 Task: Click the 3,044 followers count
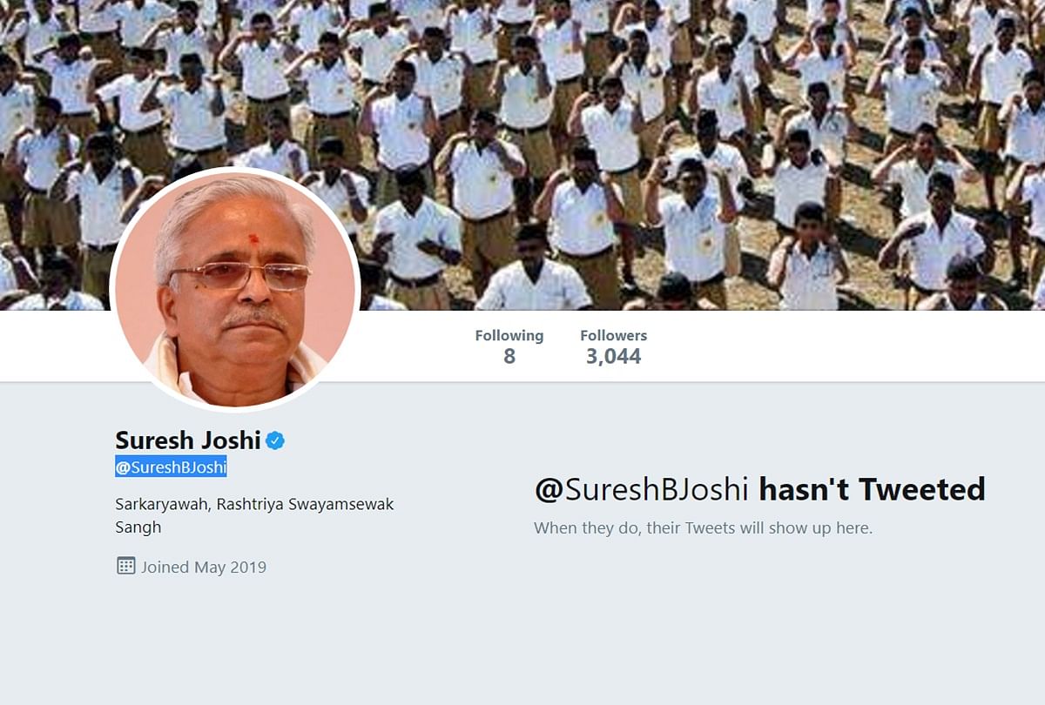pos(613,356)
